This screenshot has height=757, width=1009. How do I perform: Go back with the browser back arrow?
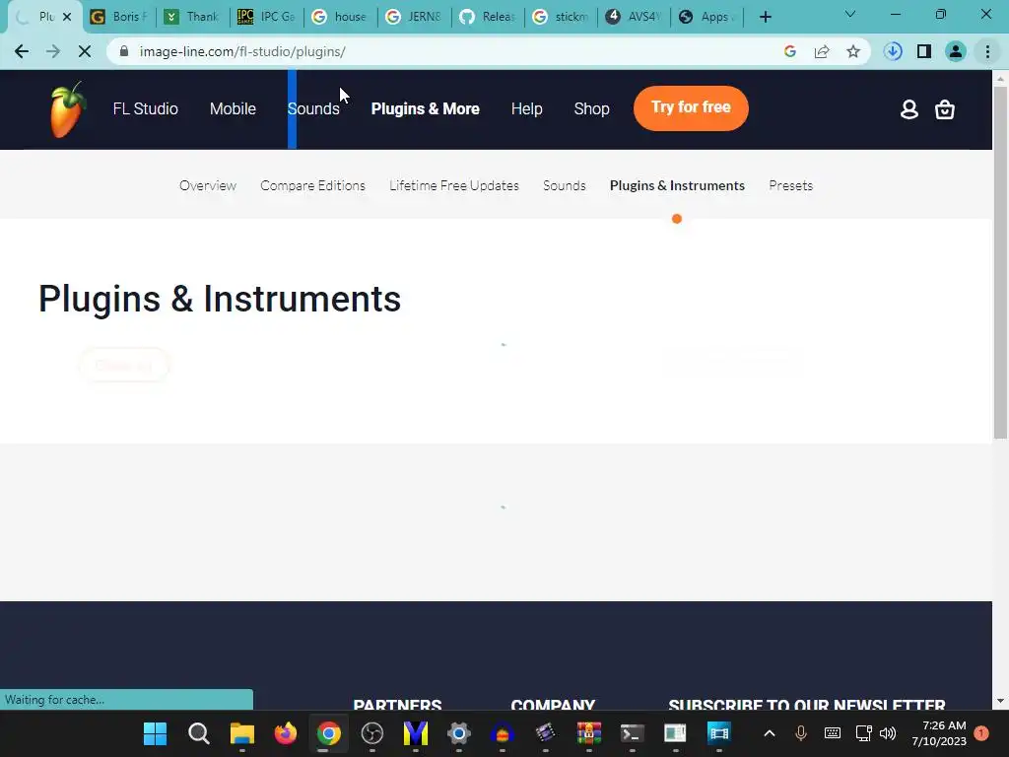(22, 51)
